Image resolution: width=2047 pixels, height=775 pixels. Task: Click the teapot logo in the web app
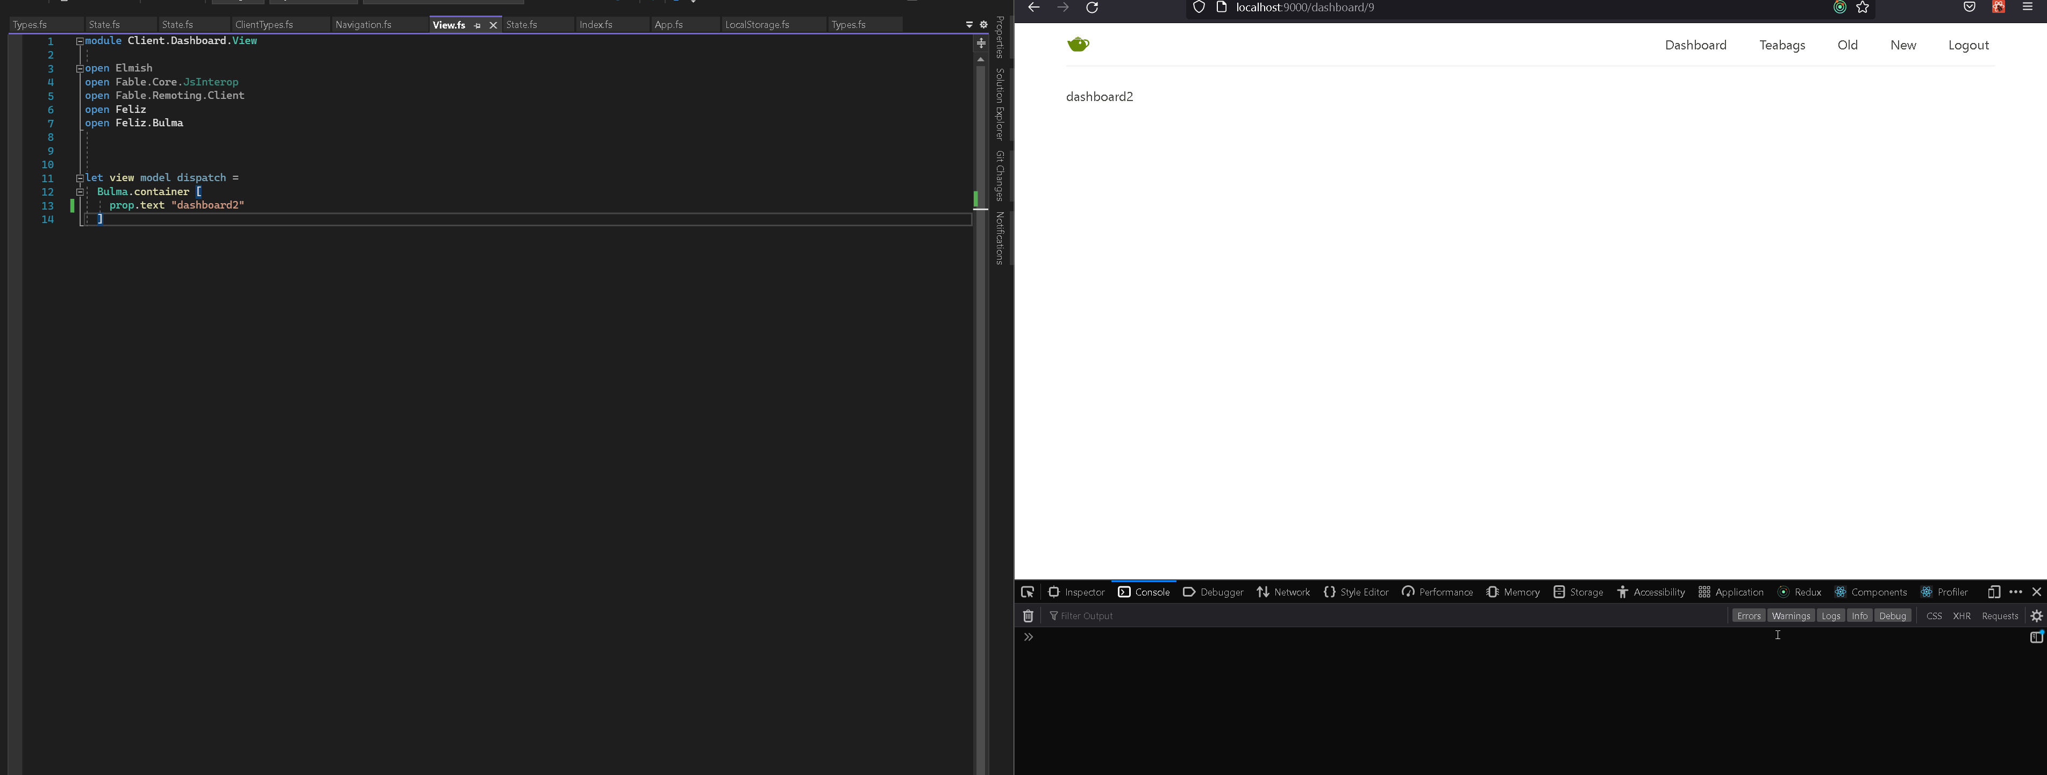tap(1078, 45)
